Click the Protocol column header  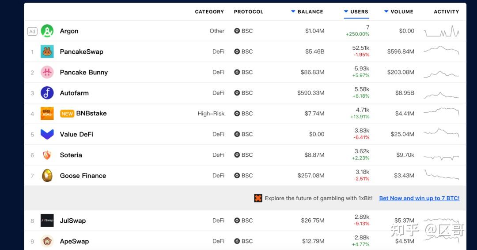[x=249, y=12]
